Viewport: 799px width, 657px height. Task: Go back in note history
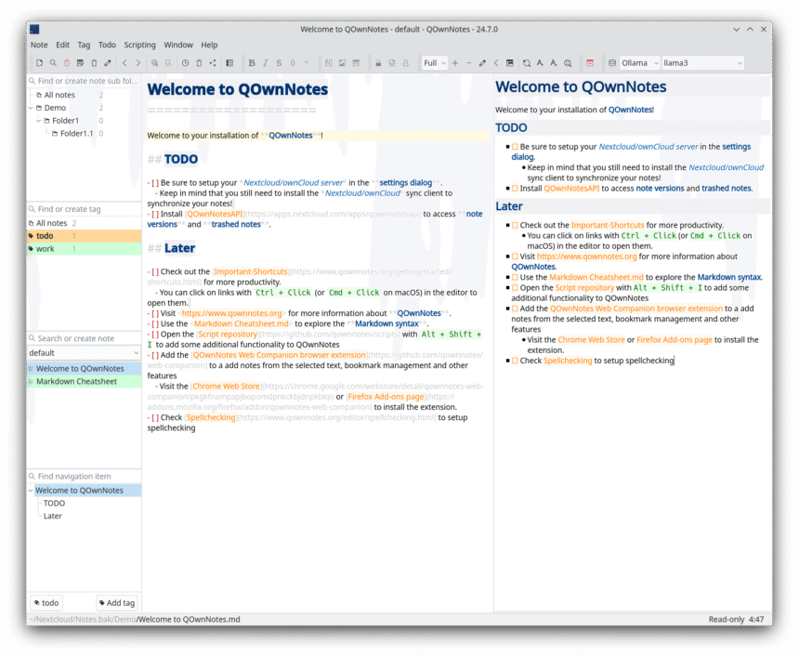(x=124, y=63)
